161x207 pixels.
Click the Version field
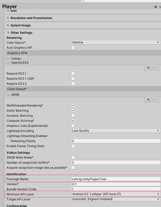pos(116,184)
